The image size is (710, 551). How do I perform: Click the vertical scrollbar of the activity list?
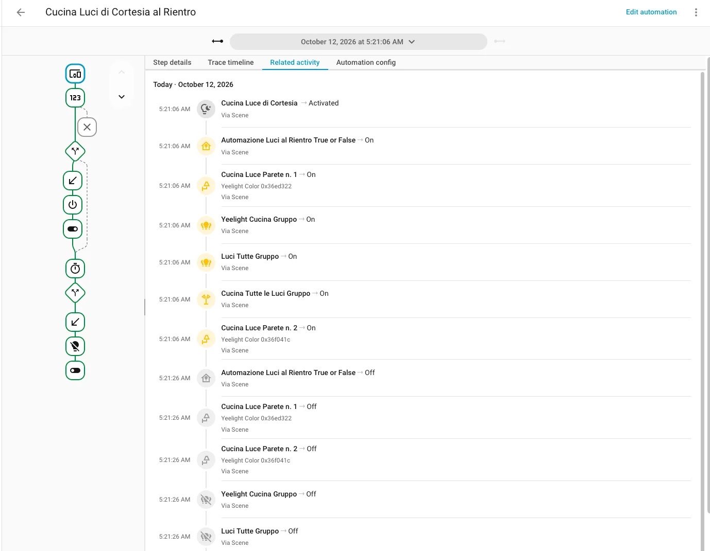point(702,311)
